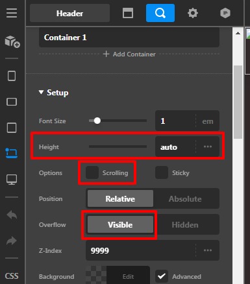Switch to the blue magnifier inspect tab
Screen dimensions: 250x284
(x=160, y=13)
